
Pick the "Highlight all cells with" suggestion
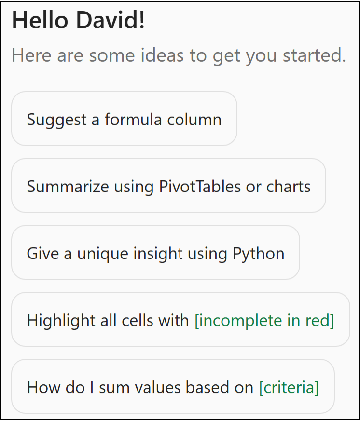[107, 320]
